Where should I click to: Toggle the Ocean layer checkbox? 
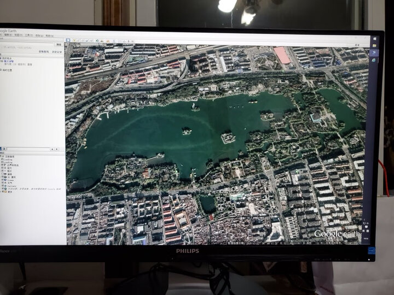pos(2,180)
